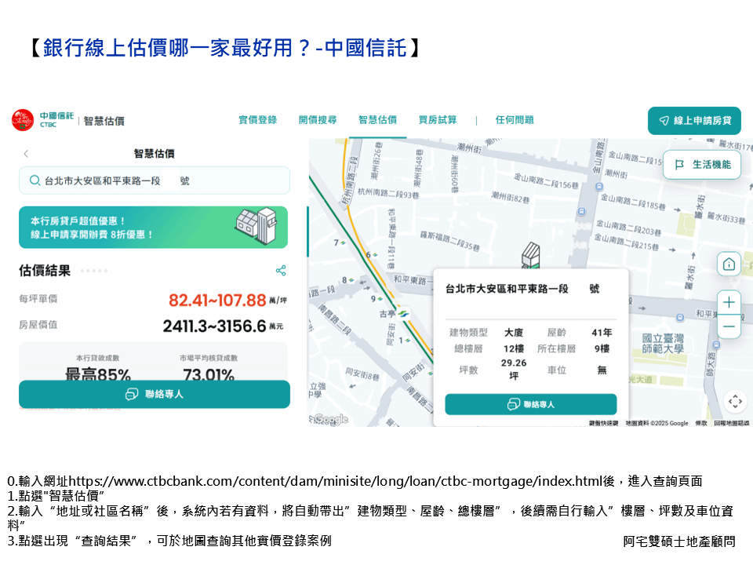Click the map pan crosshair control
Viewport: 753px width, 565px height.
(735, 401)
